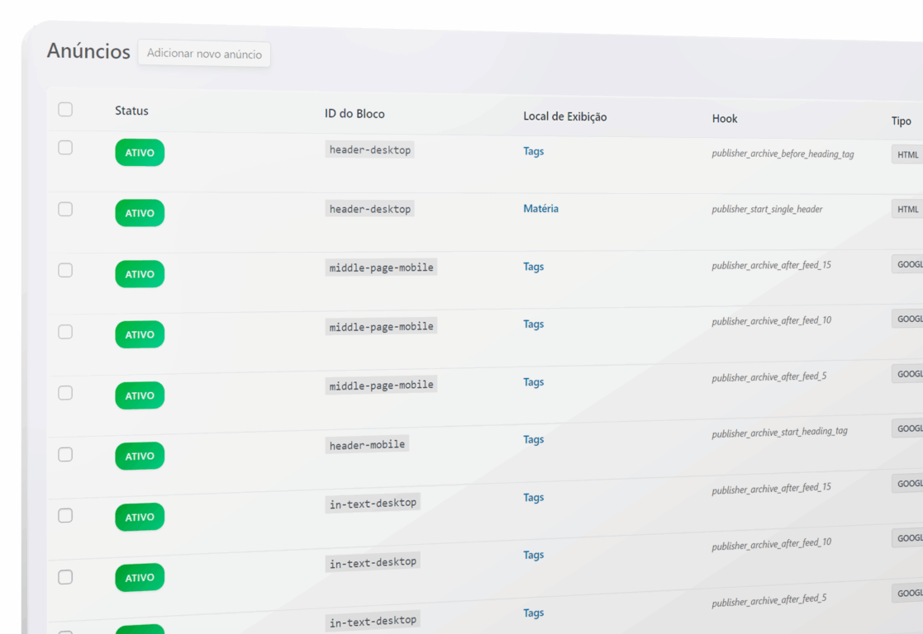Click ATIVO badge of middle-page-mobile after_feed_5 row

click(140, 395)
